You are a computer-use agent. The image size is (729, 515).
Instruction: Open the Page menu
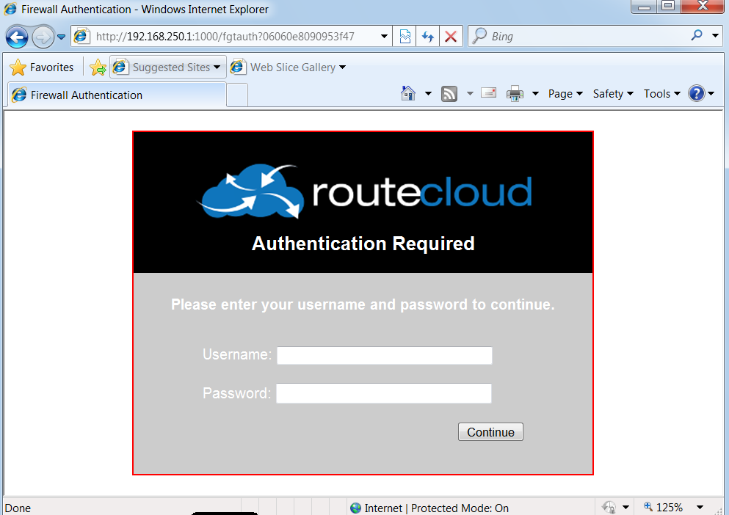click(x=565, y=93)
